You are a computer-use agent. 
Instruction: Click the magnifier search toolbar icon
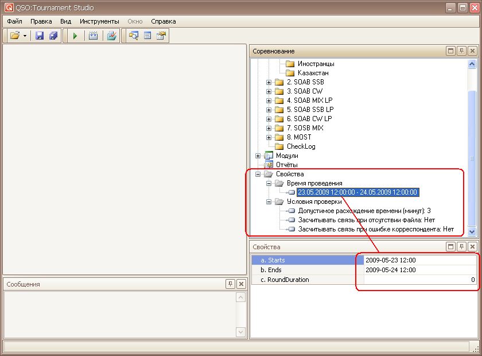coord(134,36)
